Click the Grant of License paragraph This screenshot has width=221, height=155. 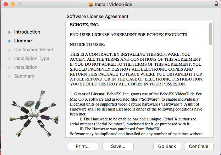(x=135, y=109)
